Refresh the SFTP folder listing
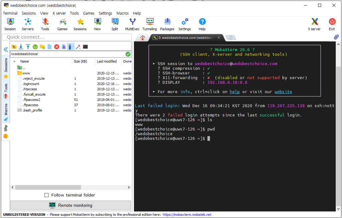 coord(35,47)
